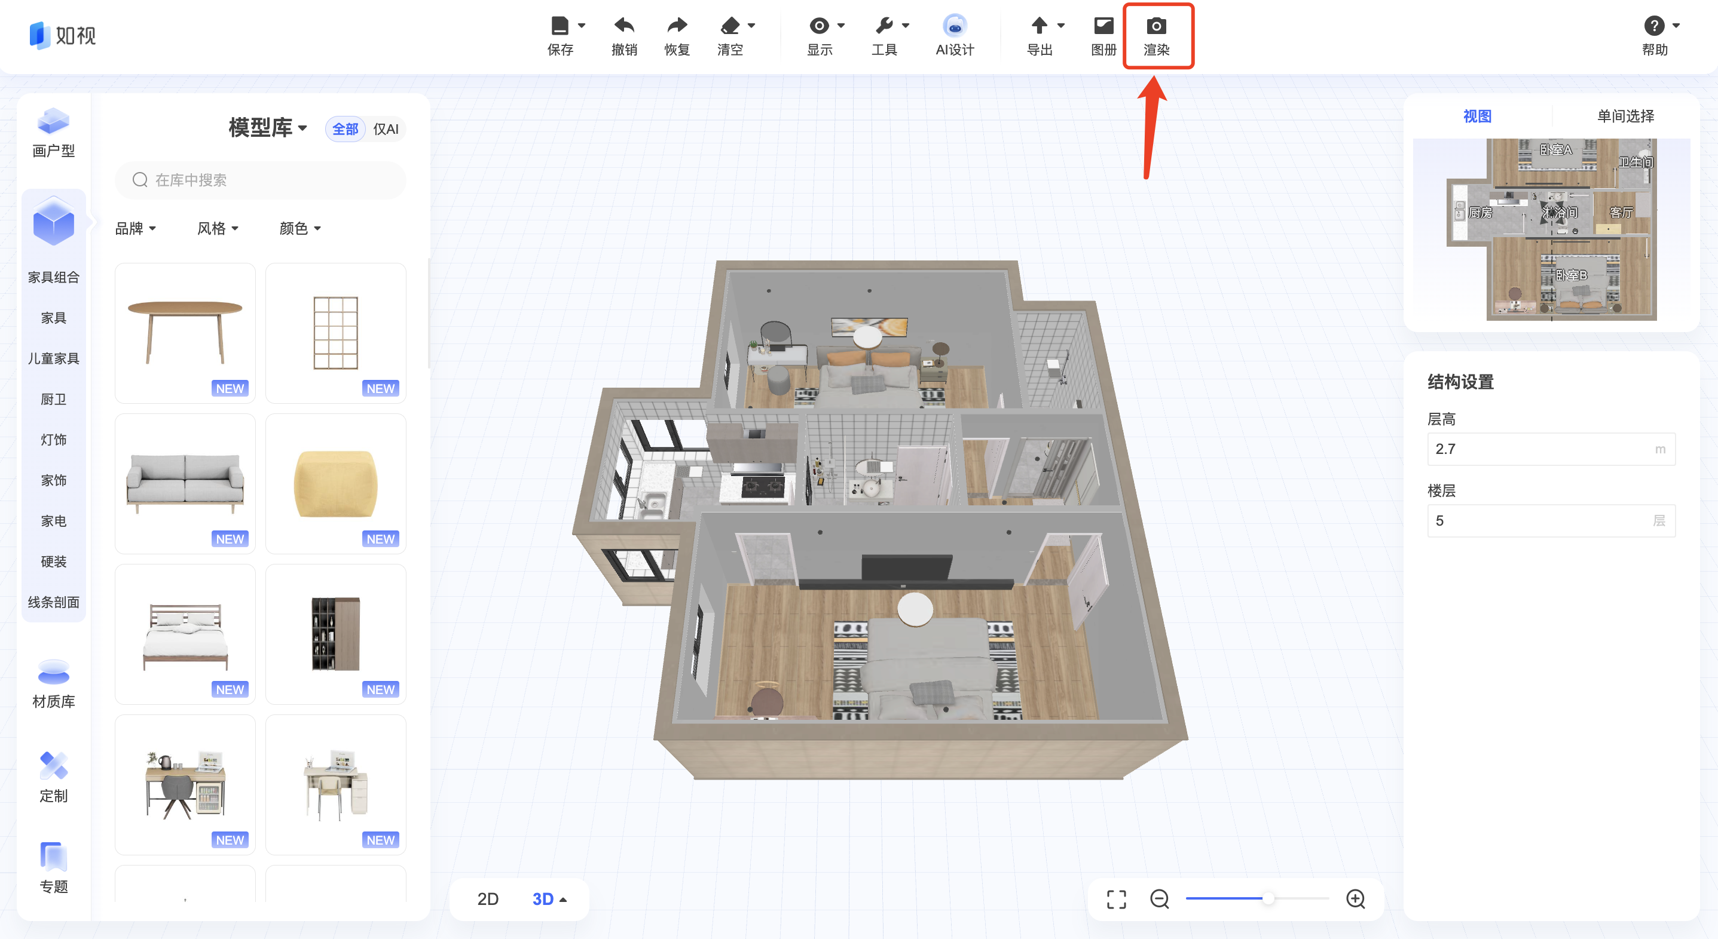This screenshot has height=939, width=1718.
Task: Select 家具组合 category
Action: pyautogui.click(x=53, y=277)
